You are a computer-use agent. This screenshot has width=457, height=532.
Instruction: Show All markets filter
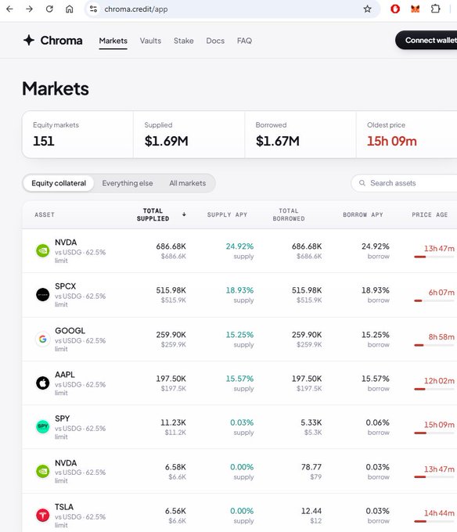tap(187, 183)
